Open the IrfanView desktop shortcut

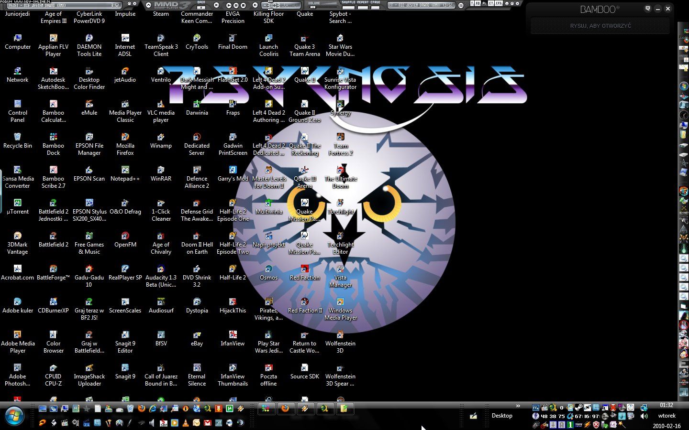pos(233,339)
